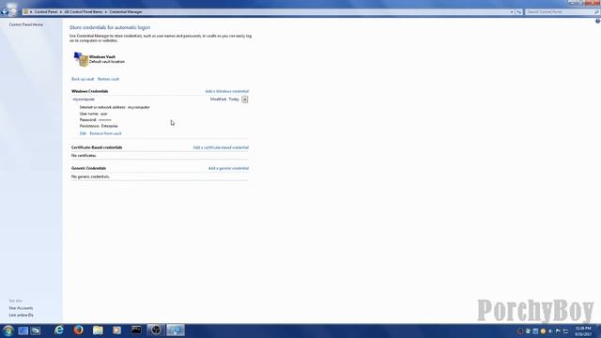Click the red-dark first tray icon
Viewport: 601px width, 338px height.
pyautogui.click(x=520, y=331)
